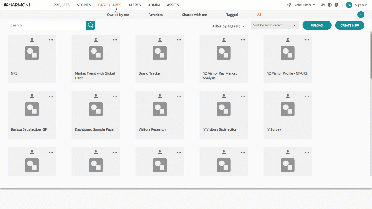Click owner person icon on NPS card
372x209 pixels.
32,40
